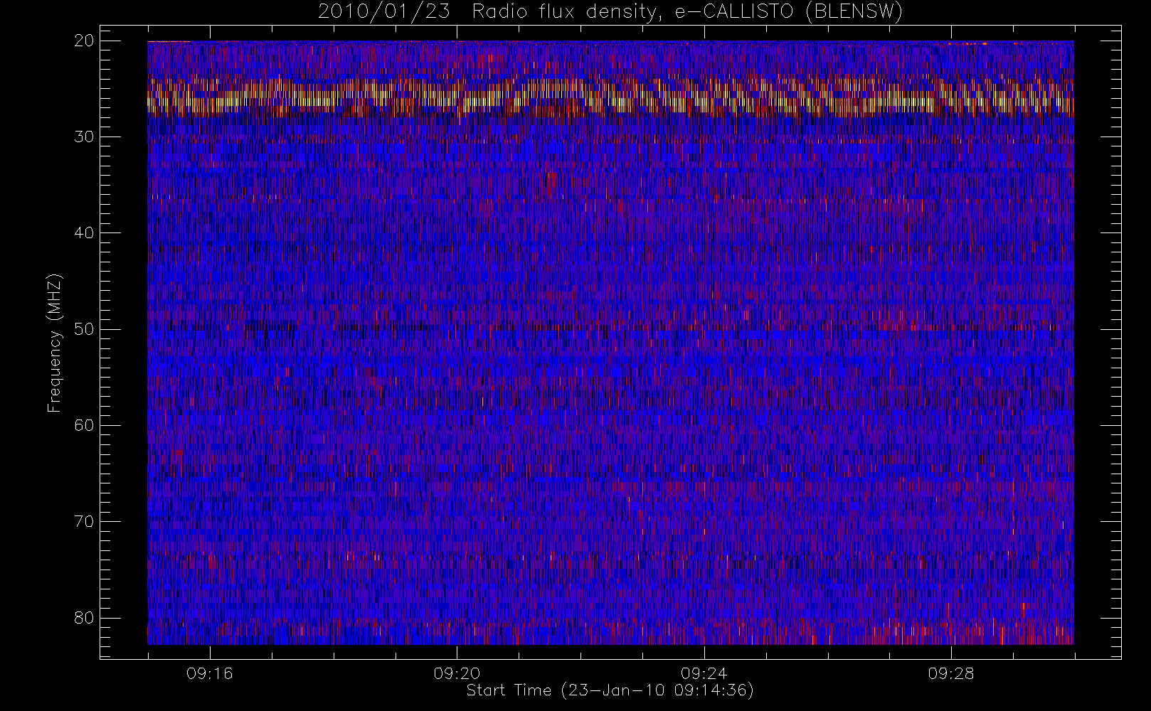This screenshot has height=711, width=1151.
Task: Click the 09:20 time tick label
Action: [457, 673]
